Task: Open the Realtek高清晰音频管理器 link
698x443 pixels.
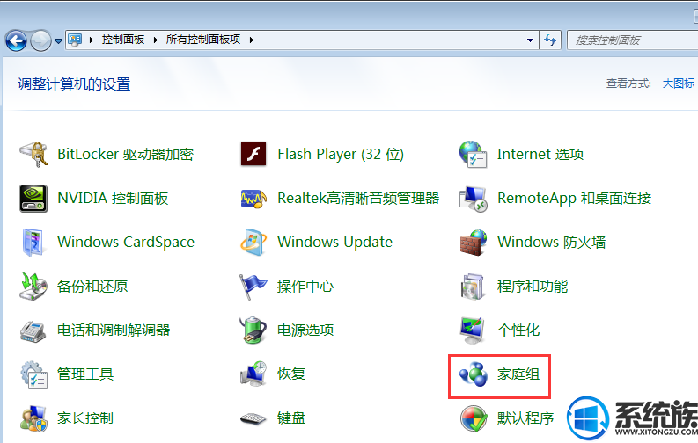Action: [358, 198]
